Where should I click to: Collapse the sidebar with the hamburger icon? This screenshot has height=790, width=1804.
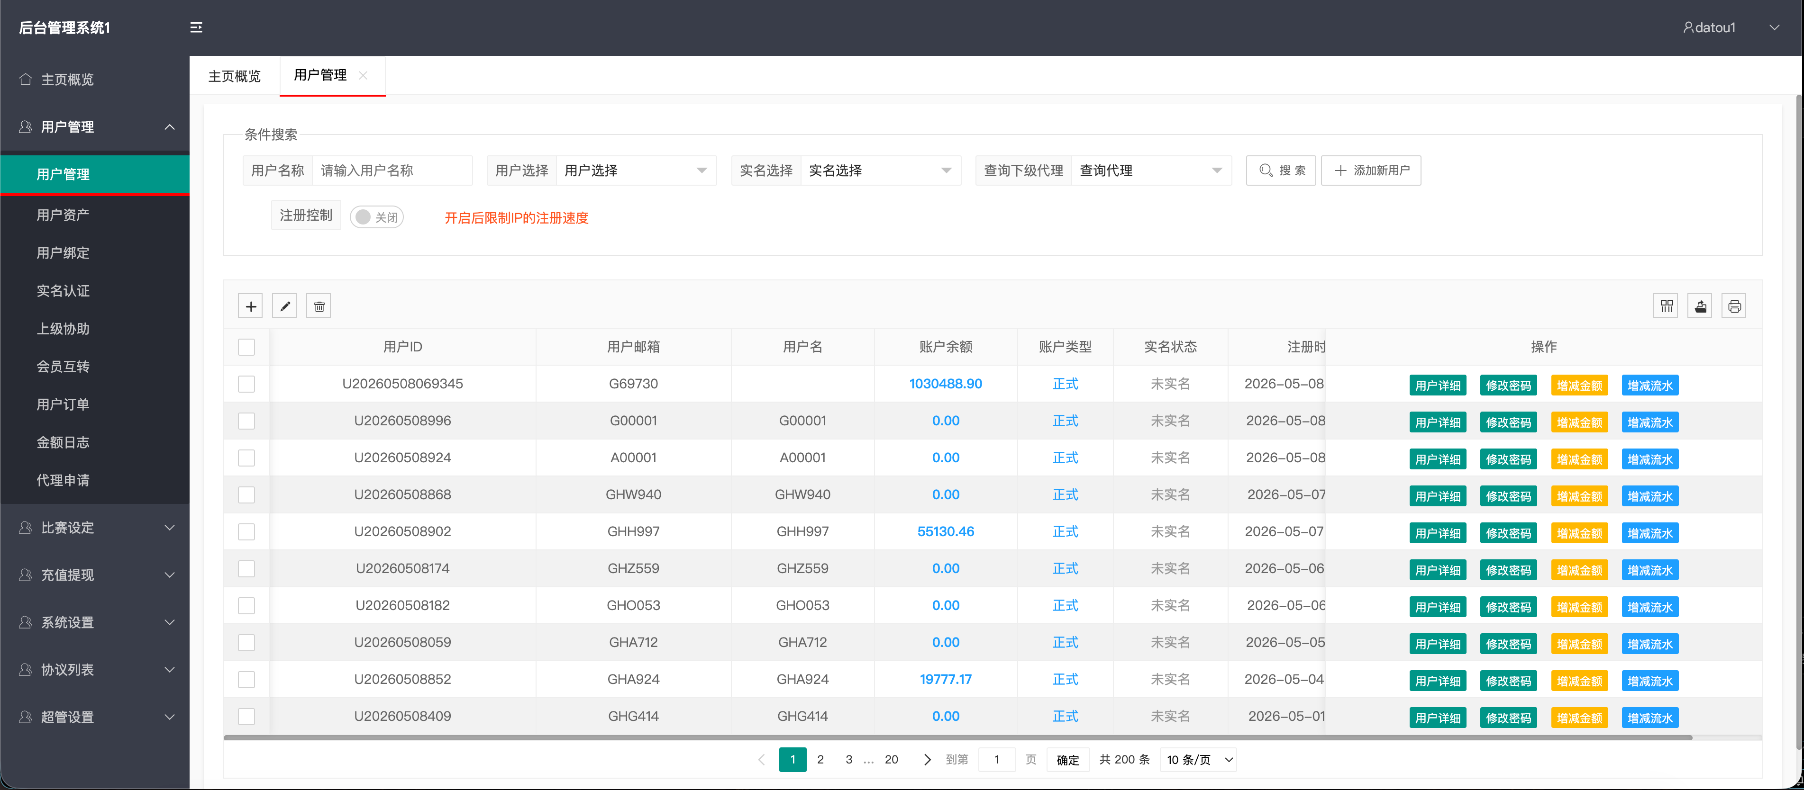(196, 27)
